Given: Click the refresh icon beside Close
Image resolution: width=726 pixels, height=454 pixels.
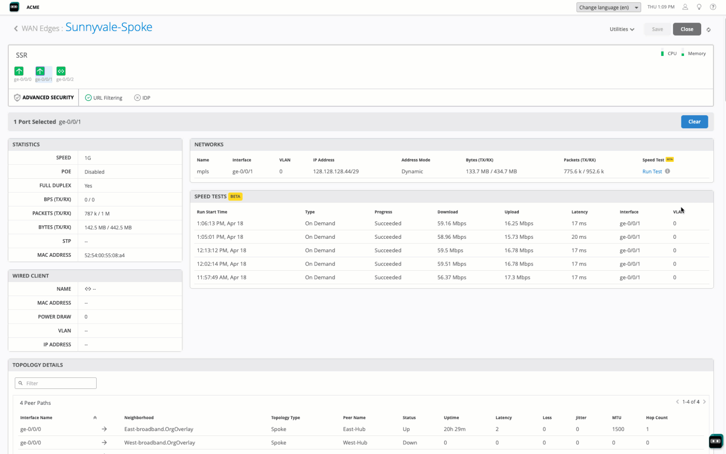Looking at the screenshot, I should pos(708,30).
